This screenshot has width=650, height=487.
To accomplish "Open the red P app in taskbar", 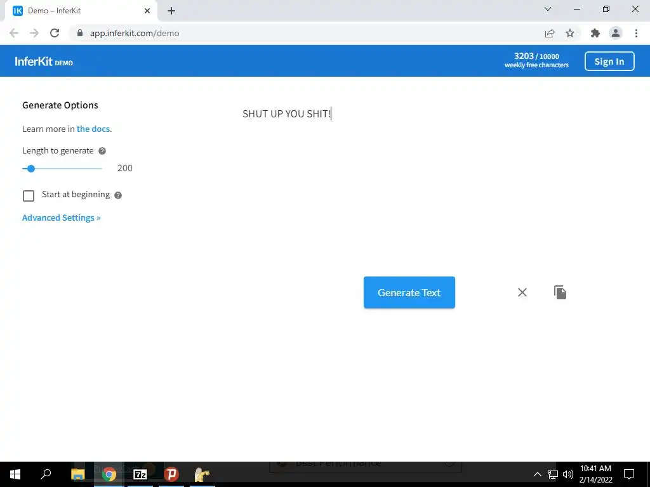I will 171,474.
